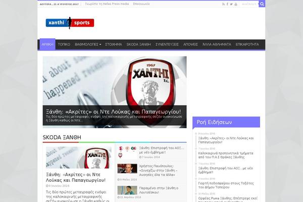Expand the ΒΑΘΜΟΛΟΓΙΕΣ dropdown menu
This screenshot has width=303, height=202.
coord(88,44)
